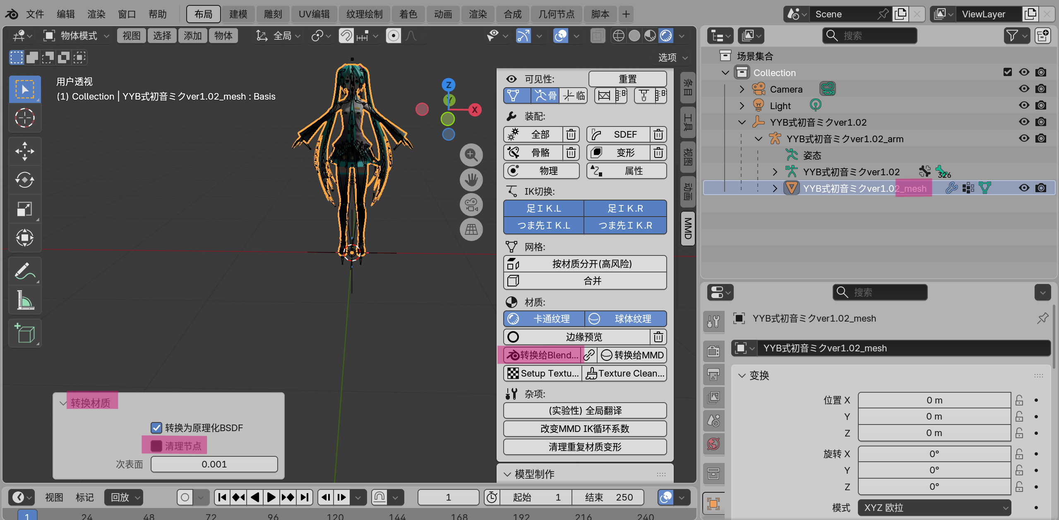The height and width of the screenshot is (520, 1059).
Task: Toggle camera view gizmo button
Action: click(x=471, y=205)
